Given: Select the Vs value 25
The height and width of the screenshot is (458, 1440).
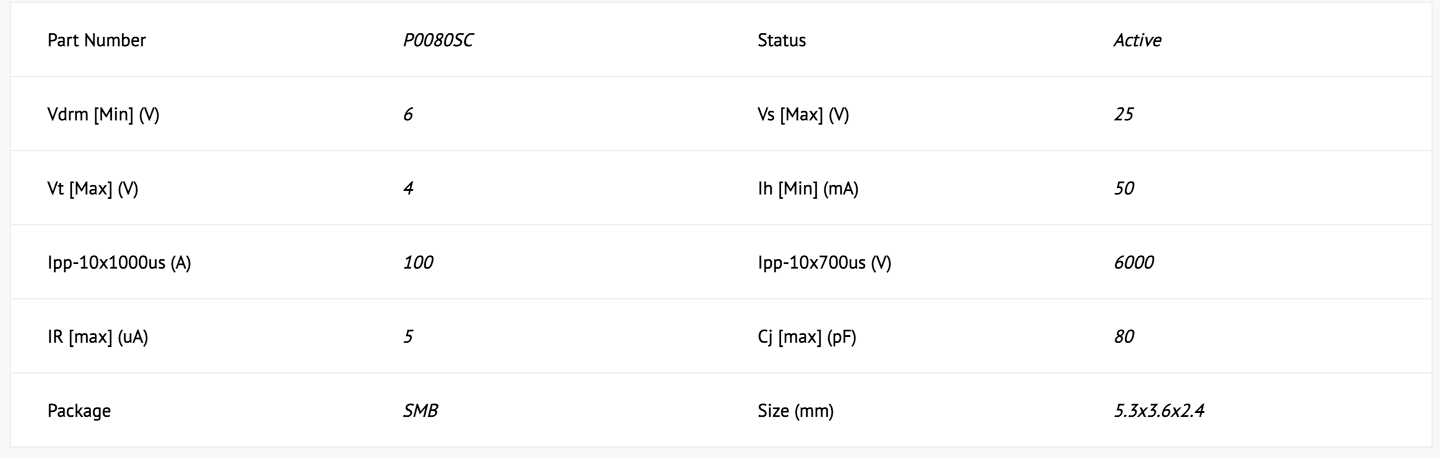Looking at the screenshot, I should tap(1124, 114).
